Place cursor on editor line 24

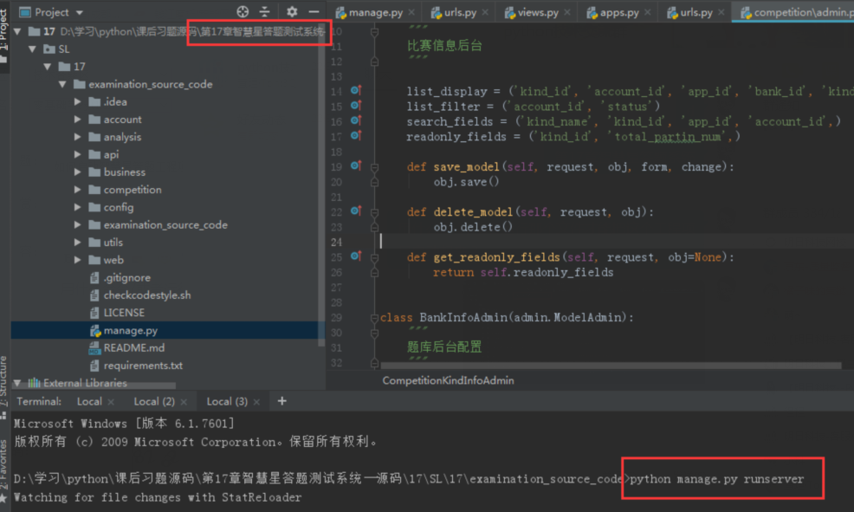click(x=617, y=242)
